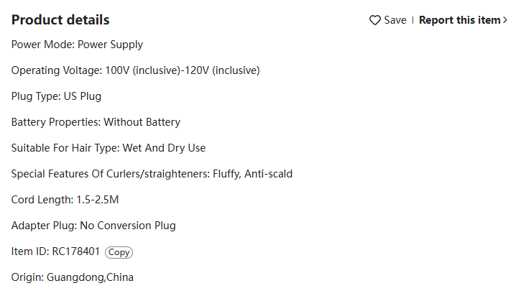The image size is (516, 296).
Task: Click the heart Save icon
Action: pyautogui.click(x=375, y=20)
